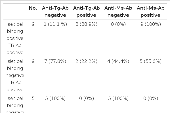Screen dimensions: 170x113
Task: Select the Anti-Tg-Ab negative column header
Action: point(55,12)
